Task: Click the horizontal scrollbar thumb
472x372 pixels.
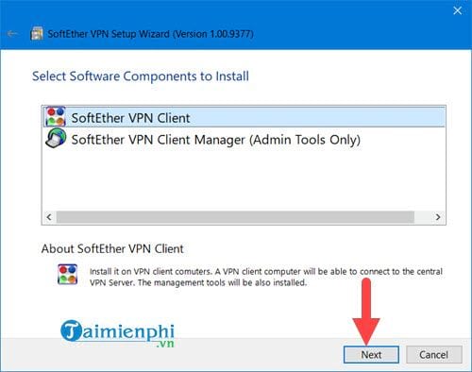Action: point(235,217)
